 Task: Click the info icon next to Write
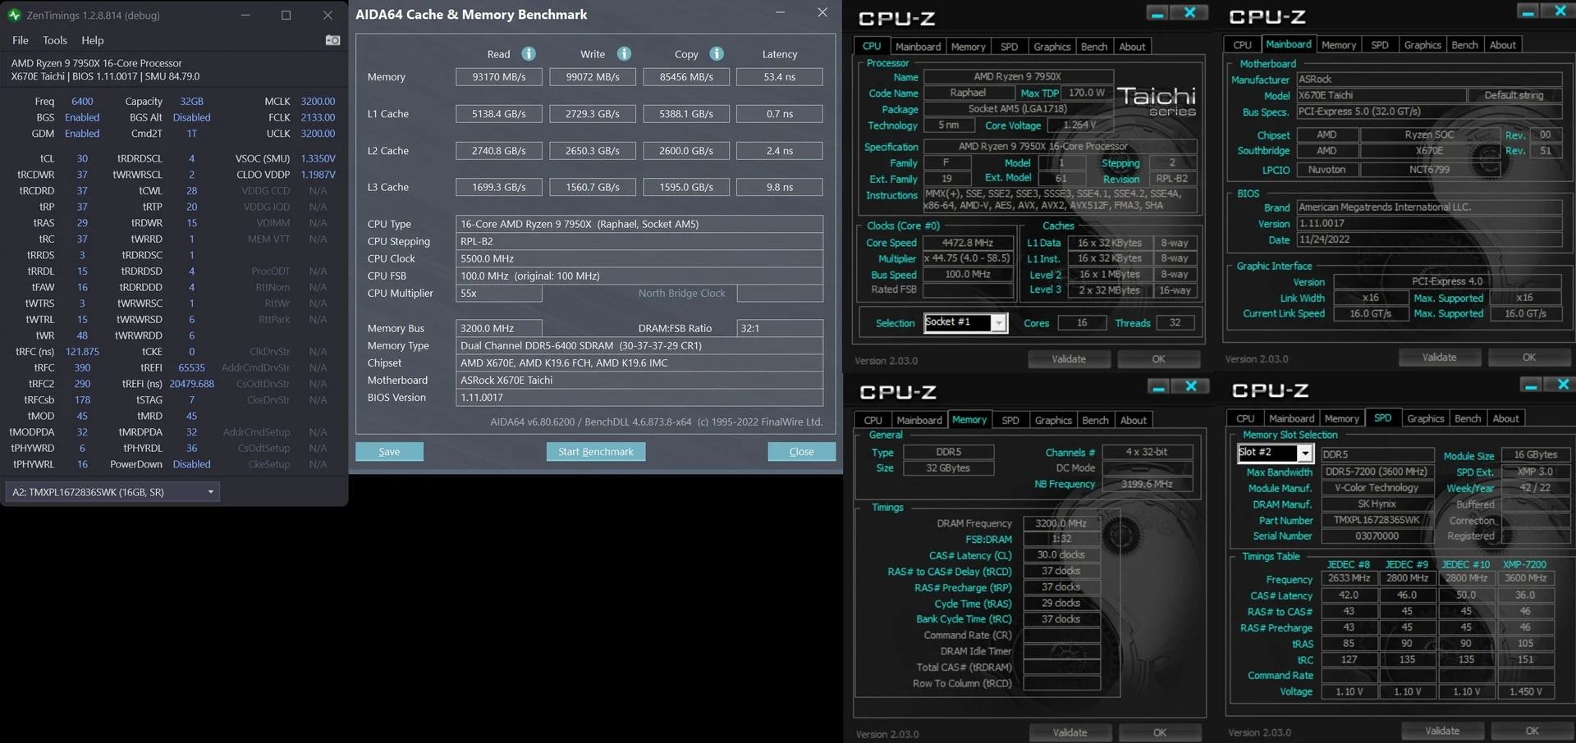[x=624, y=53]
